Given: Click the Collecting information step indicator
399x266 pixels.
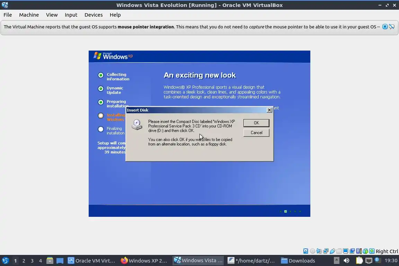Looking at the screenshot, I should [x=101, y=75].
